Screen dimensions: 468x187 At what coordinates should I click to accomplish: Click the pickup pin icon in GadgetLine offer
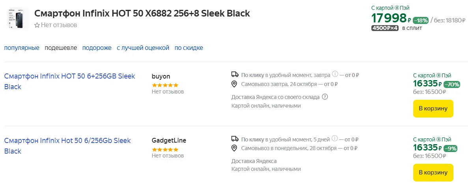point(234,148)
